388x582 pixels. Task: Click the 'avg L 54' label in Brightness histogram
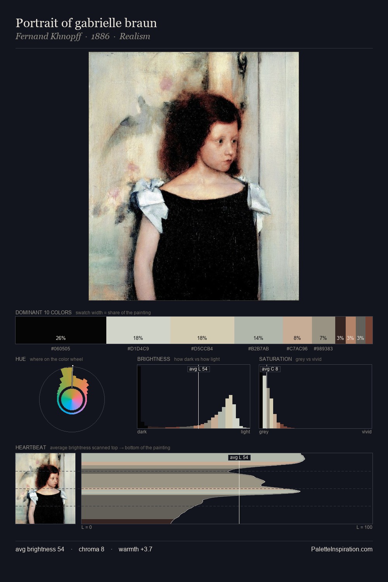198,369
